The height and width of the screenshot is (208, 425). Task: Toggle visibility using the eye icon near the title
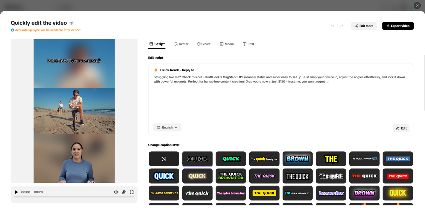pyautogui.click(x=71, y=23)
